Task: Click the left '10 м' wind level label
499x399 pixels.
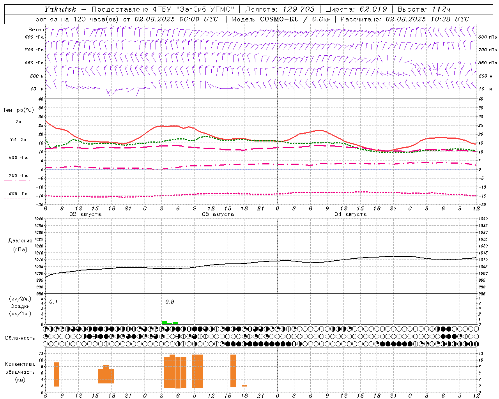Action: (x=37, y=89)
